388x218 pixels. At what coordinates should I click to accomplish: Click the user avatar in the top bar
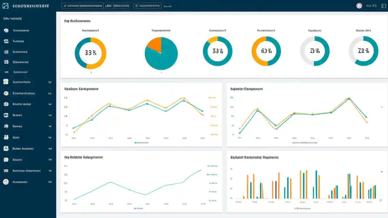click(x=359, y=6)
